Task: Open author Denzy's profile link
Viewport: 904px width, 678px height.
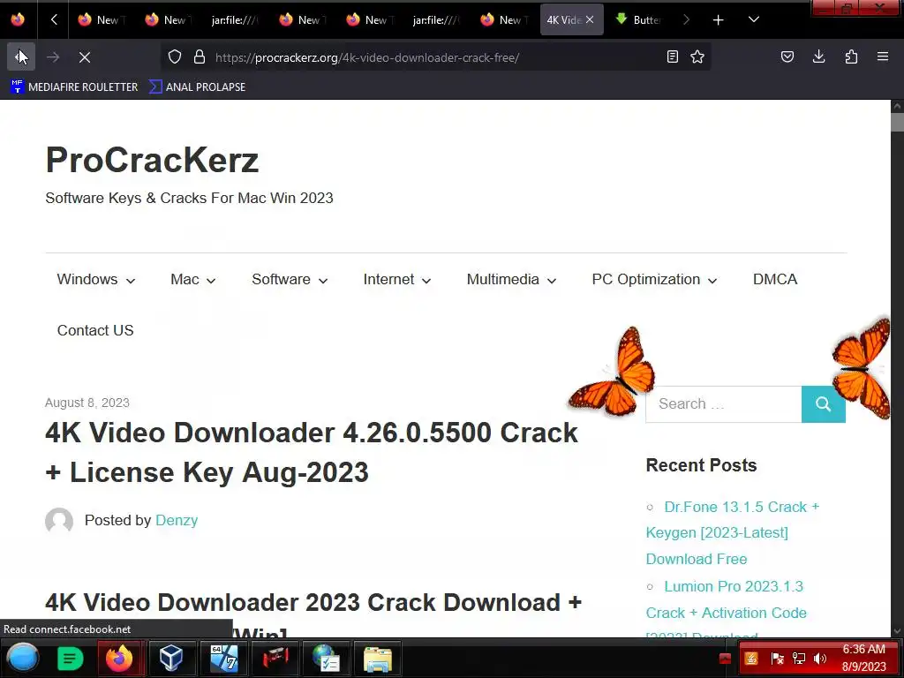Action: point(177,520)
